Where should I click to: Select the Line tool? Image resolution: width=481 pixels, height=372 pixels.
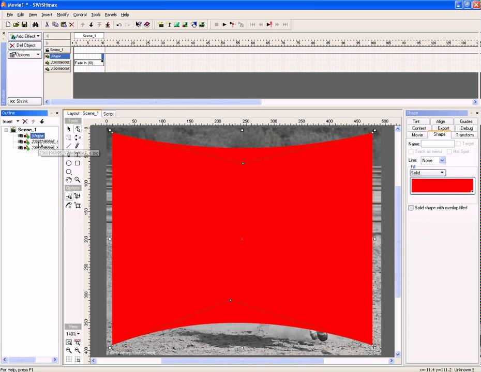69,146
